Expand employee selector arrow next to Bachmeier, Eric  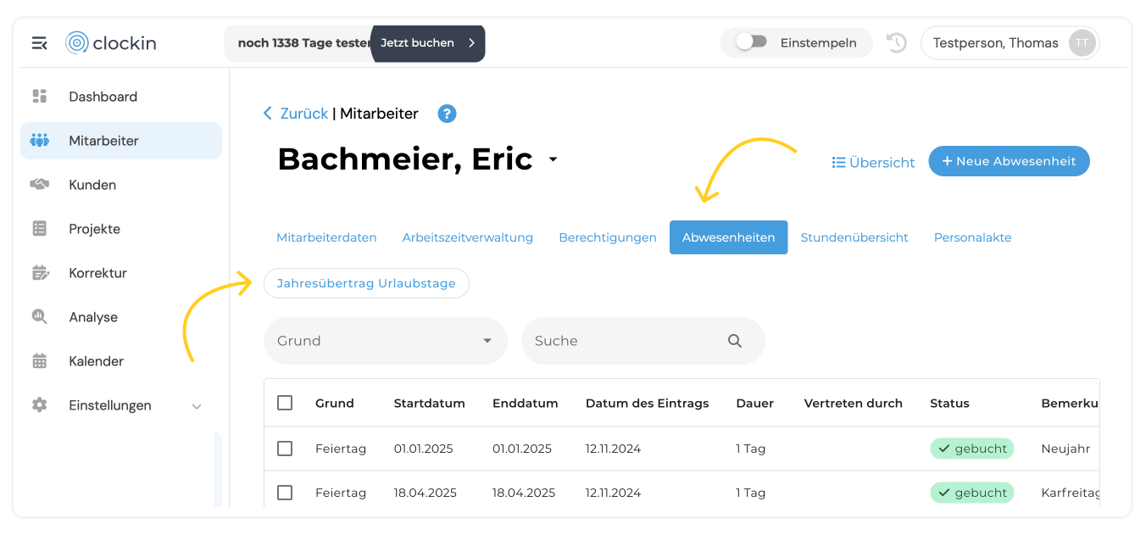[x=554, y=159]
